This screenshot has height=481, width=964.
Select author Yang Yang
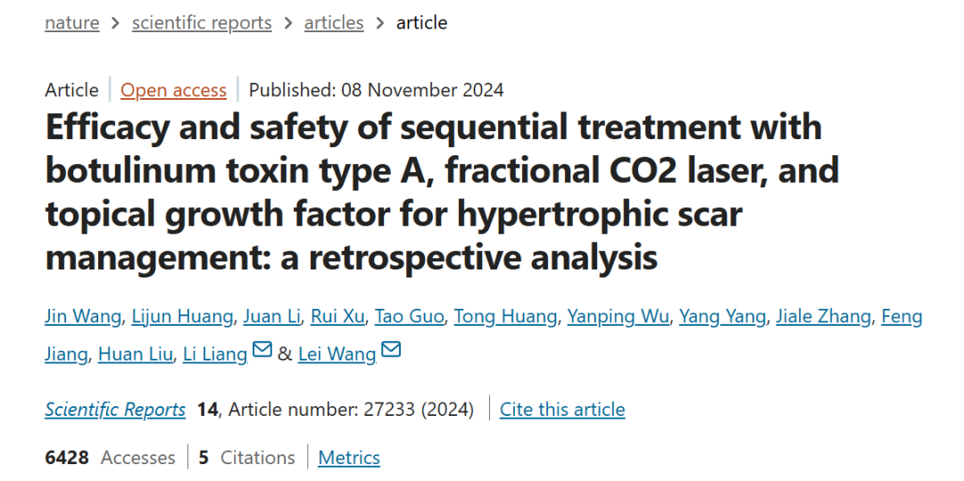[x=722, y=317]
